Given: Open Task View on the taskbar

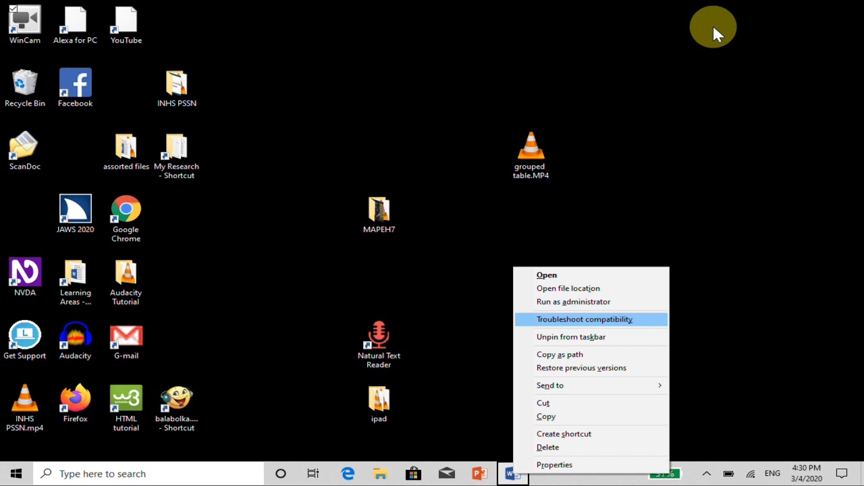Looking at the screenshot, I should (x=313, y=474).
